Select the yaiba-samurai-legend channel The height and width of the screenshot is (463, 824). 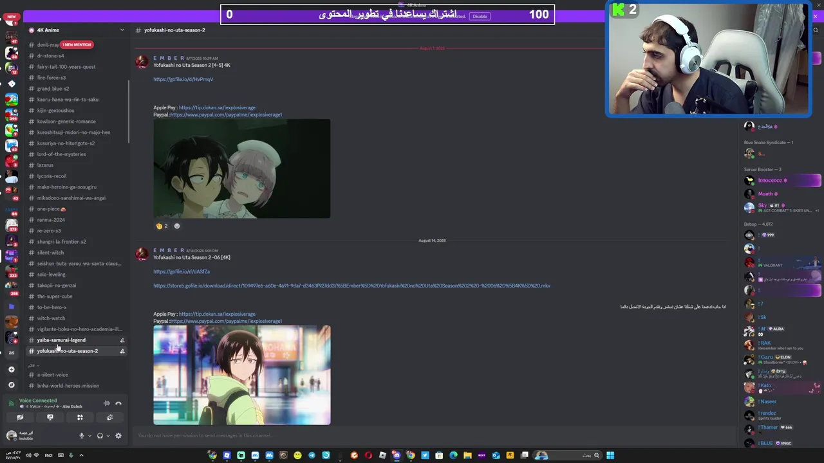pyautogui.click(x=77, y=340)
